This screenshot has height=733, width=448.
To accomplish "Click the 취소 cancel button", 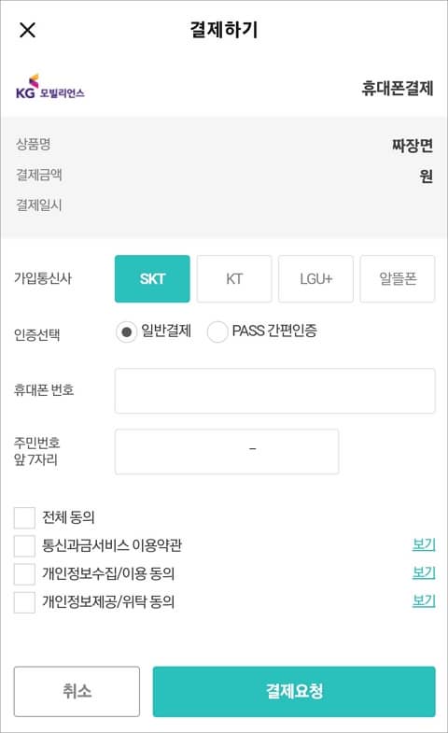I will coord(77,691).
